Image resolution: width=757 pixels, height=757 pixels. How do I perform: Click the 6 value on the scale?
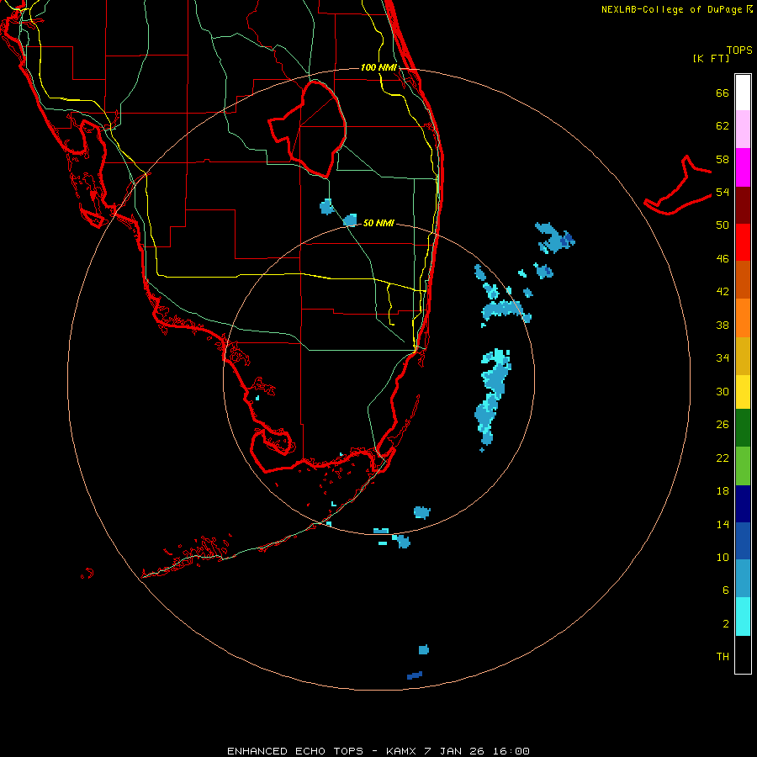(726, 590)
